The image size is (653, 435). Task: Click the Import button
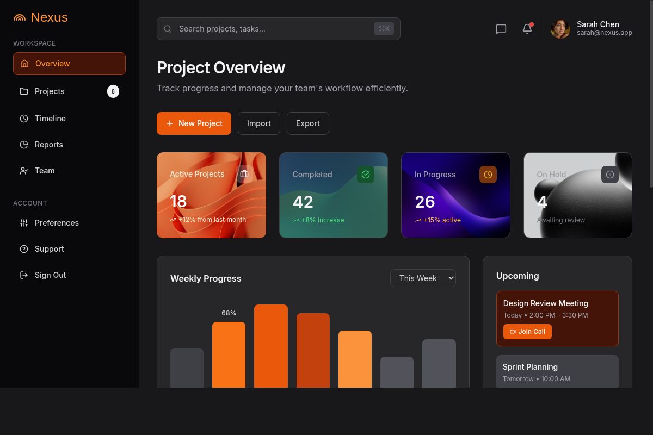pos(259,123)
